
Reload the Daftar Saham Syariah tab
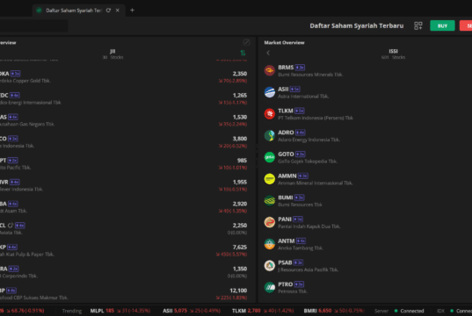tap(108, 11)
